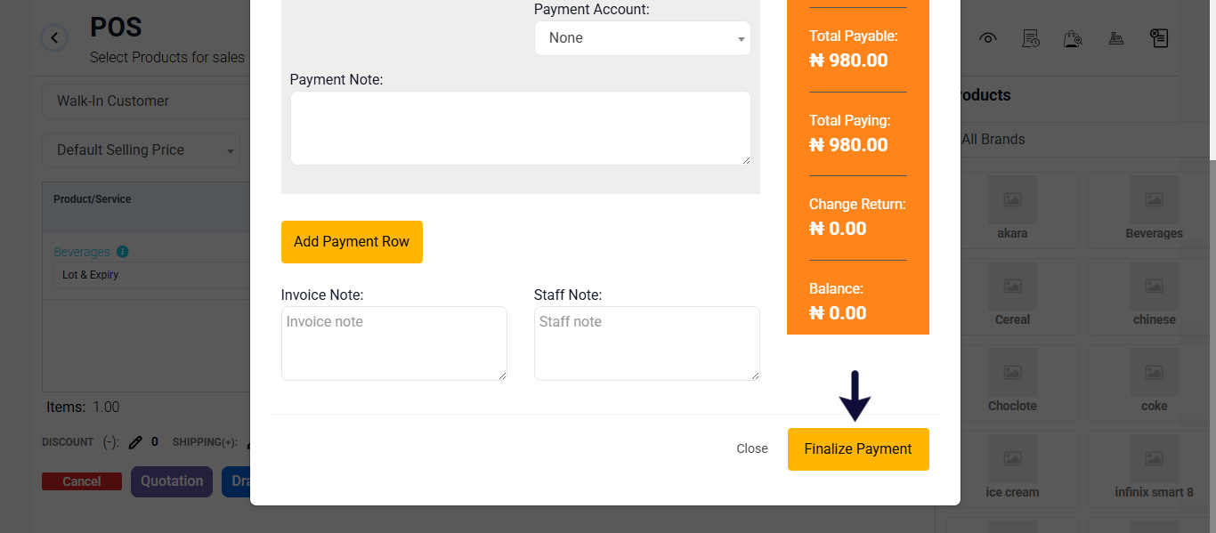The height and width of the screenshot is (533, 1216).
Task: Click the eye view icon in header
Action: coord(988,38)
